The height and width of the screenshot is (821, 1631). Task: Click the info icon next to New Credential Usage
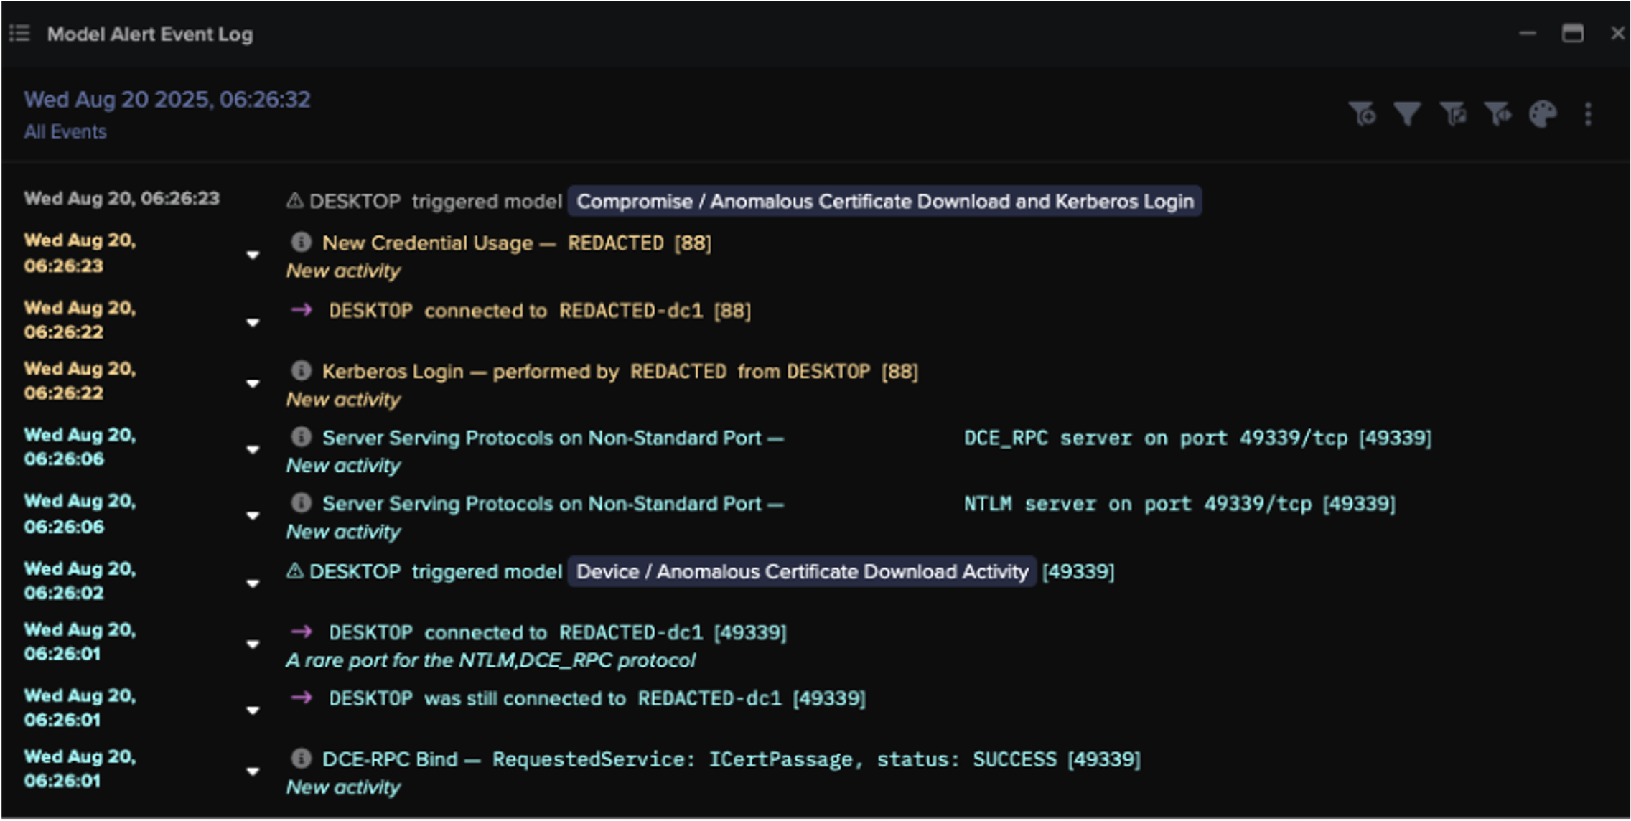tap(302, 242)
